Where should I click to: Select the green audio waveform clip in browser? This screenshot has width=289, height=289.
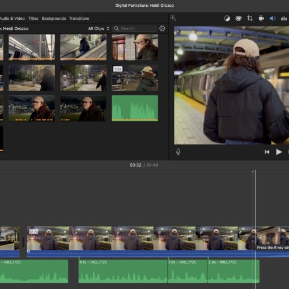(x=135, y=108)
